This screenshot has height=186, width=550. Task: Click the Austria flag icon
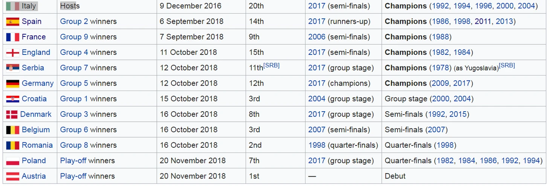[12, 176]
